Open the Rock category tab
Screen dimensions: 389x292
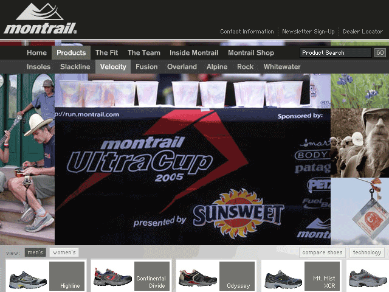coord(245,66)
